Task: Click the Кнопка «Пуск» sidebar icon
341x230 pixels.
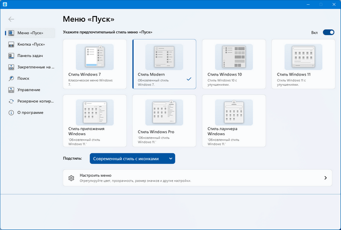Action: tap(11, 45)
